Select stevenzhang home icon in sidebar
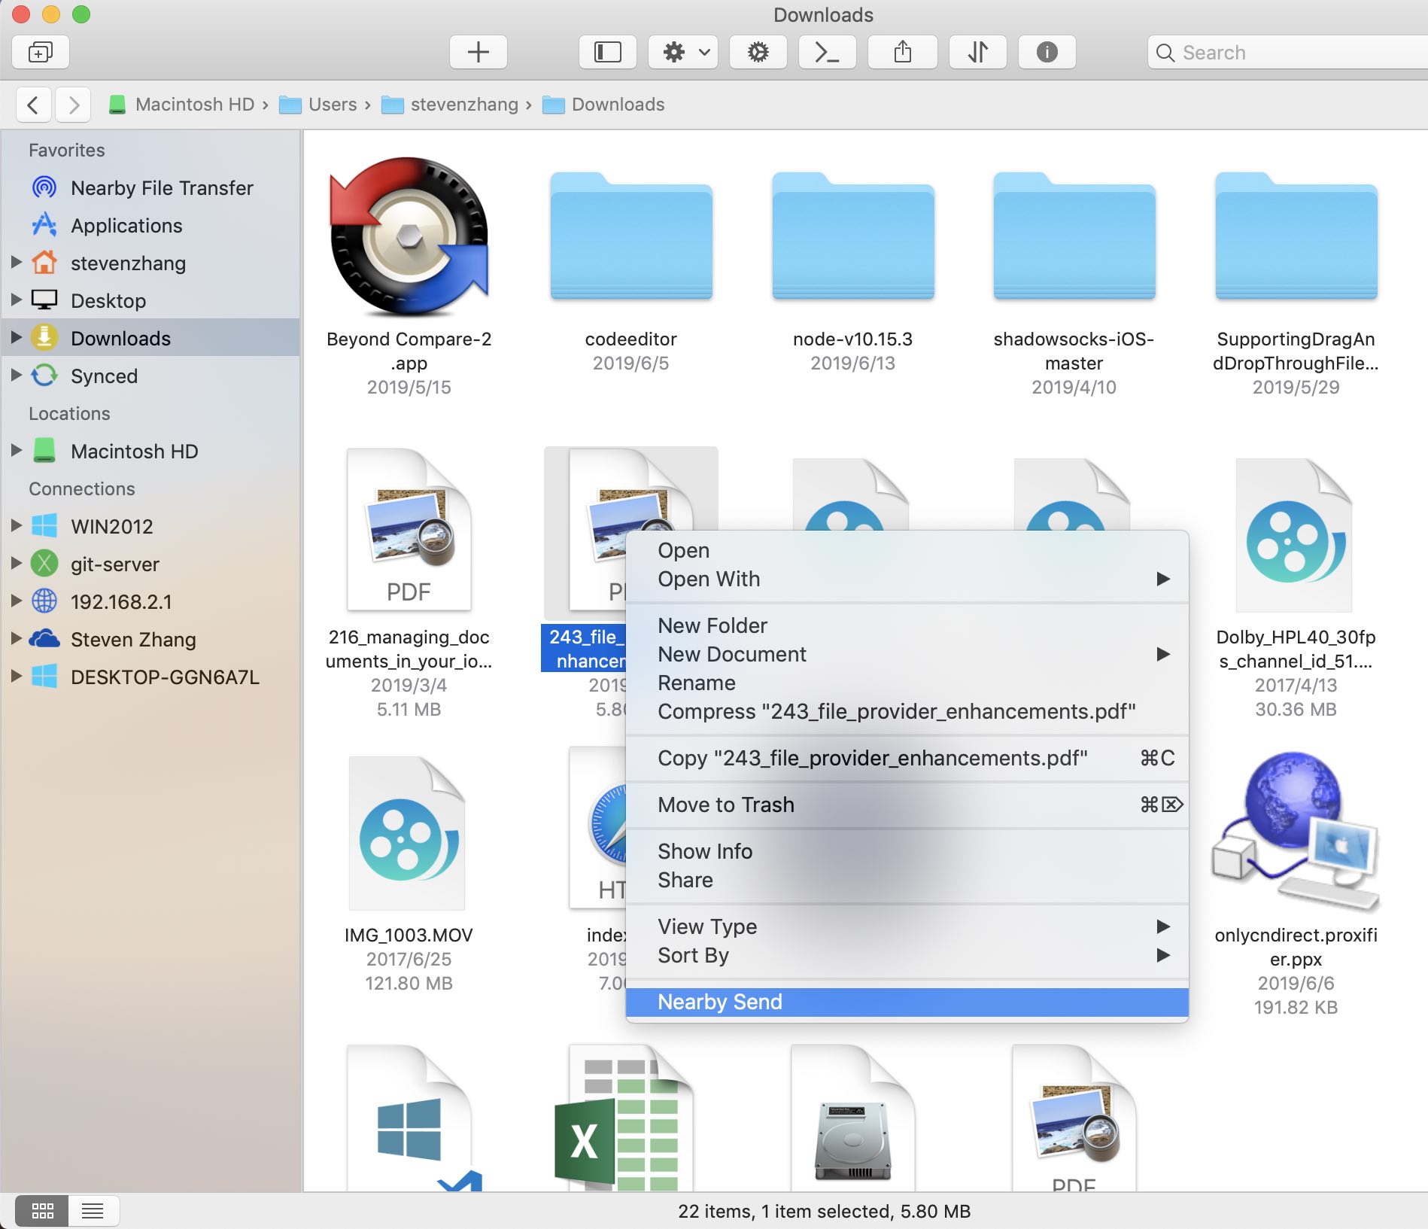1428x1229 pixels. (x=44, y=263)
